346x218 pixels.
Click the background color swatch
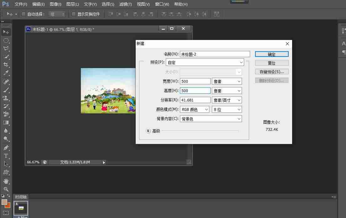8,206
